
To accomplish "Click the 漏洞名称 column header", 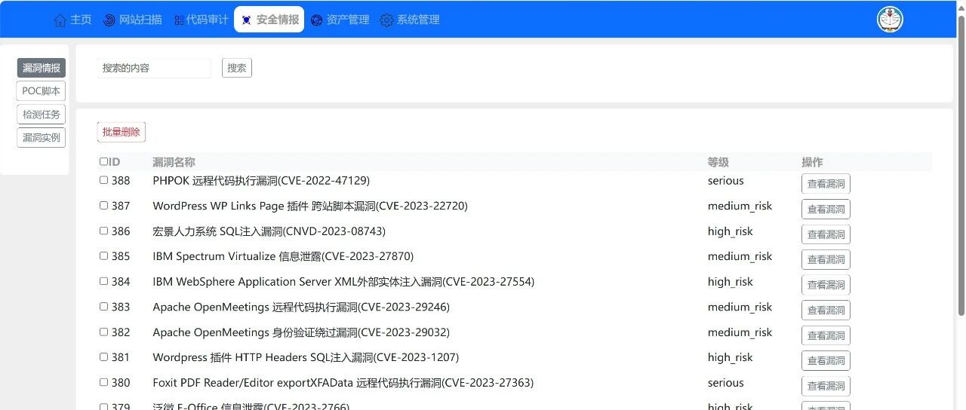I will point(174,162).
